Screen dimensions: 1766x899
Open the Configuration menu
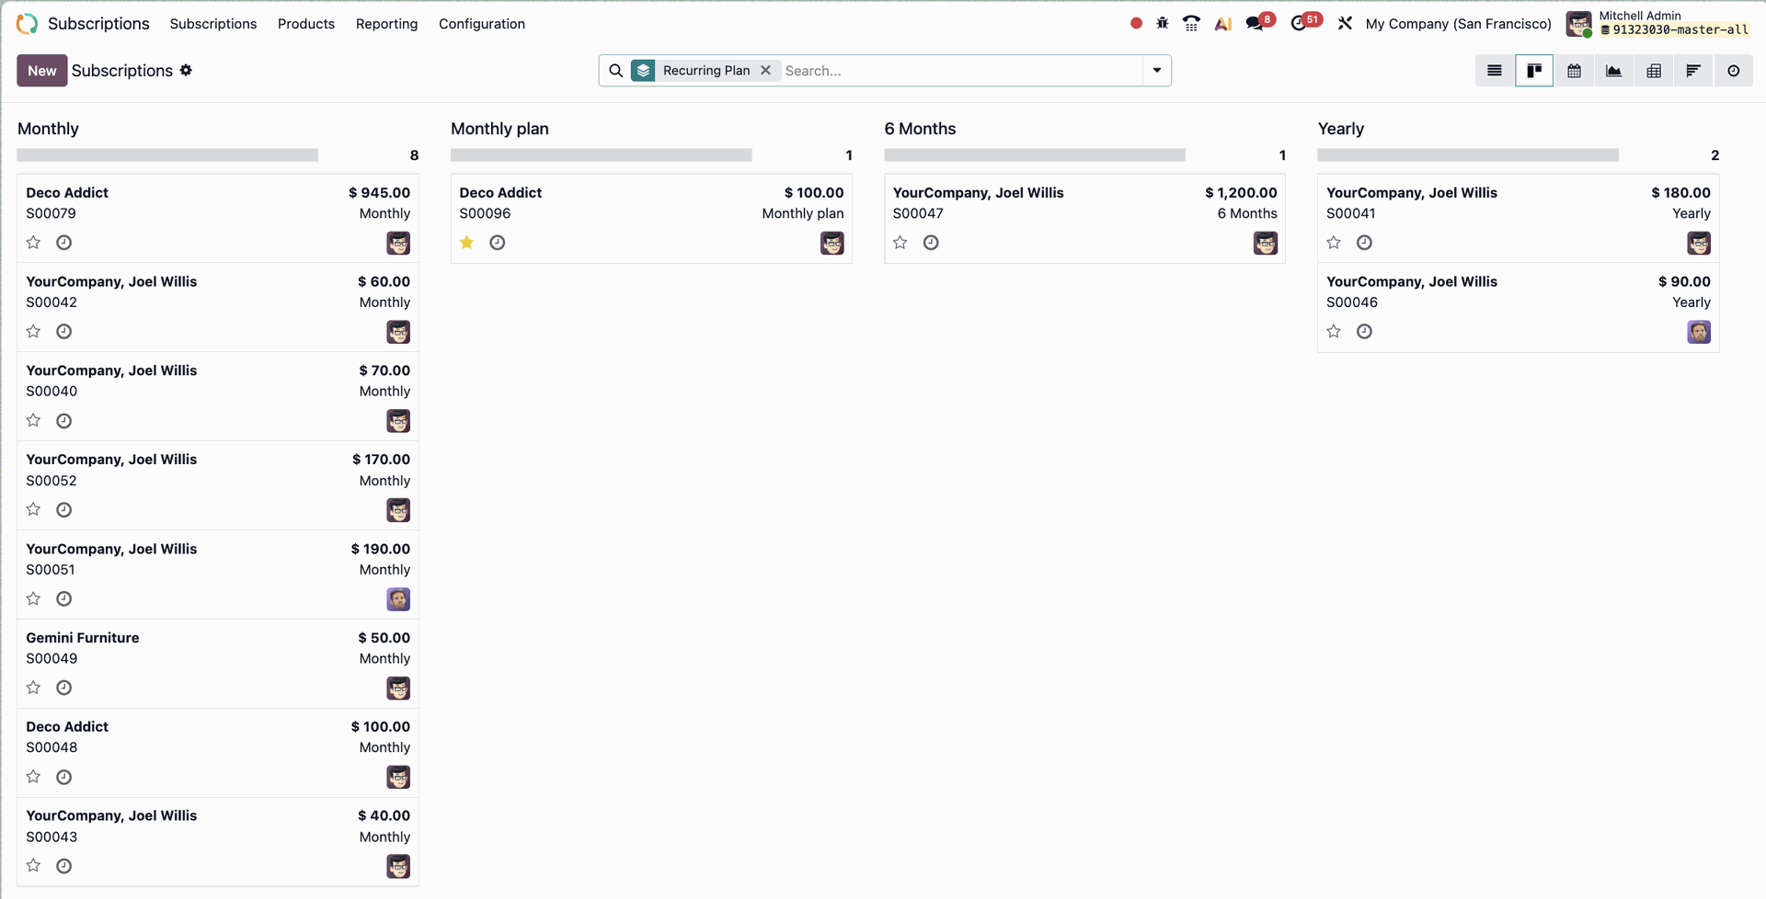click(481, 24)
